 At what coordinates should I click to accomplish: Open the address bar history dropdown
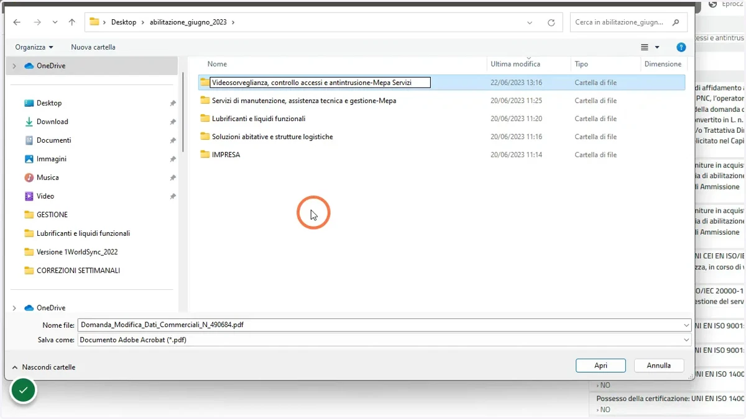point(530,22)
